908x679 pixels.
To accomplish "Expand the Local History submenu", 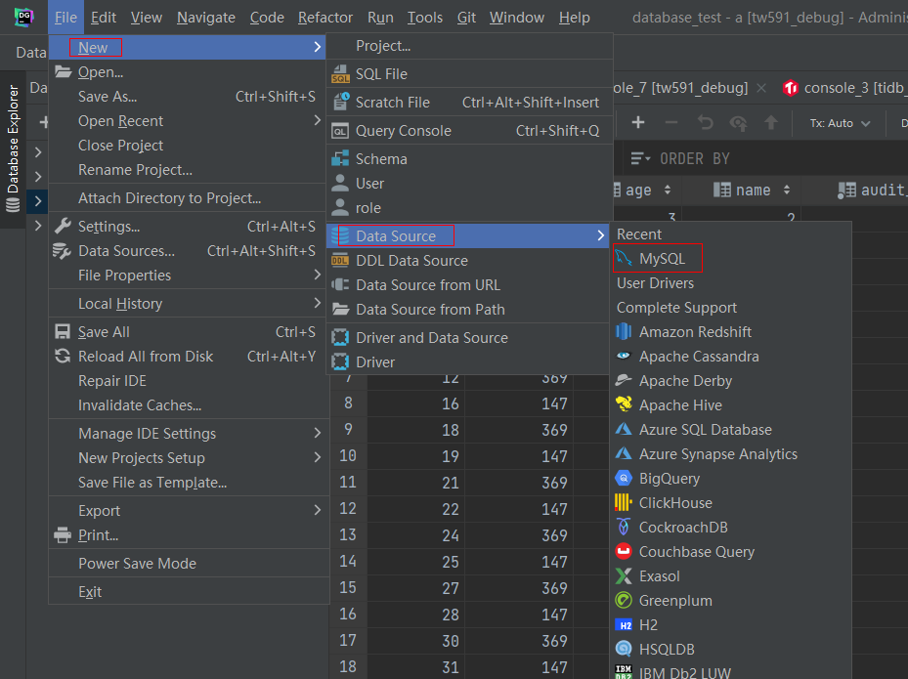I will [x=317, y=303].
